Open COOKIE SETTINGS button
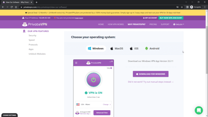The width and height of the screenshot is (208, 117). pyautogui.click(x=9, y=115)
